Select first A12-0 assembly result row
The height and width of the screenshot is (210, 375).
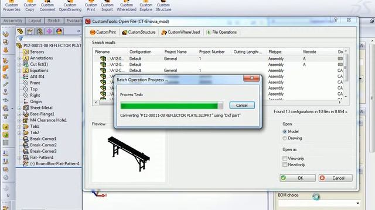pyautogui.click(x=217, y=58)
